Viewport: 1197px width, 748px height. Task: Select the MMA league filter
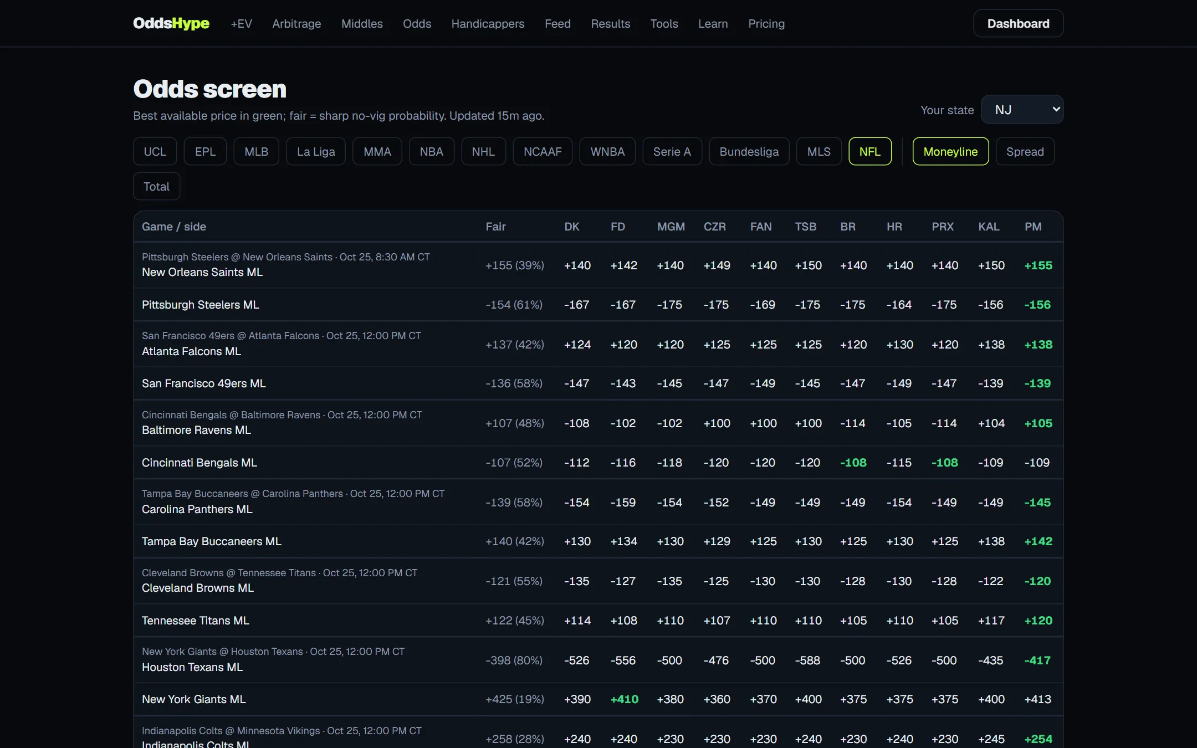377,151
